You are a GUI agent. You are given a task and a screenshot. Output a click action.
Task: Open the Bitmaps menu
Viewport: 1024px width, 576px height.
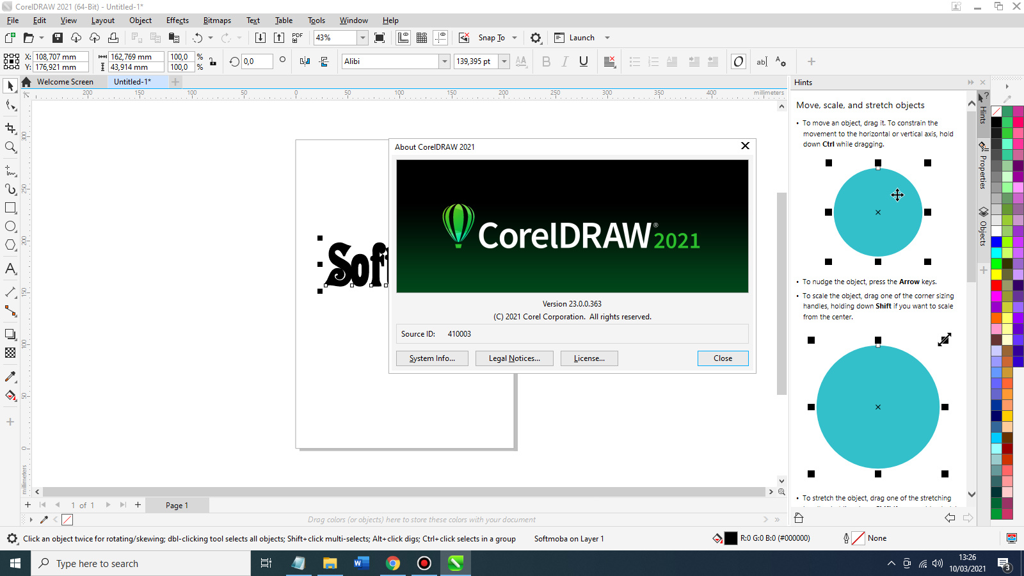(x=216, y=20)
